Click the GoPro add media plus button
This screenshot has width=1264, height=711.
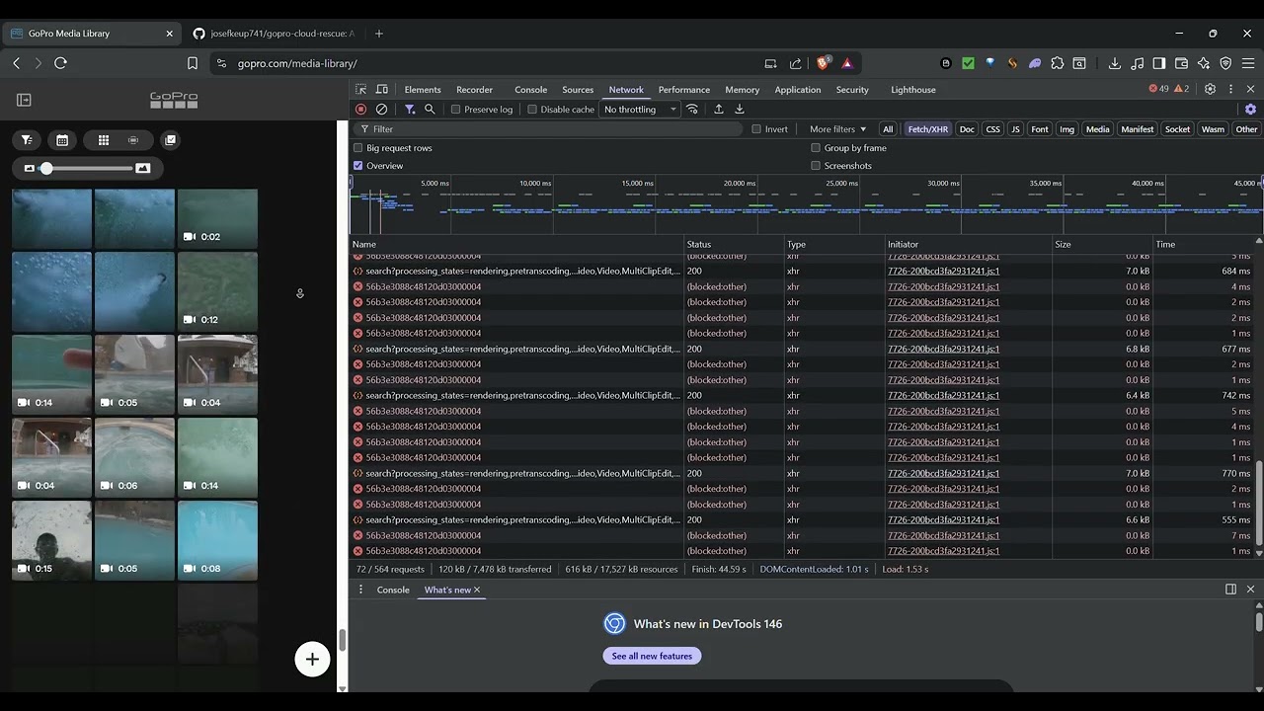tap(312, 660)
